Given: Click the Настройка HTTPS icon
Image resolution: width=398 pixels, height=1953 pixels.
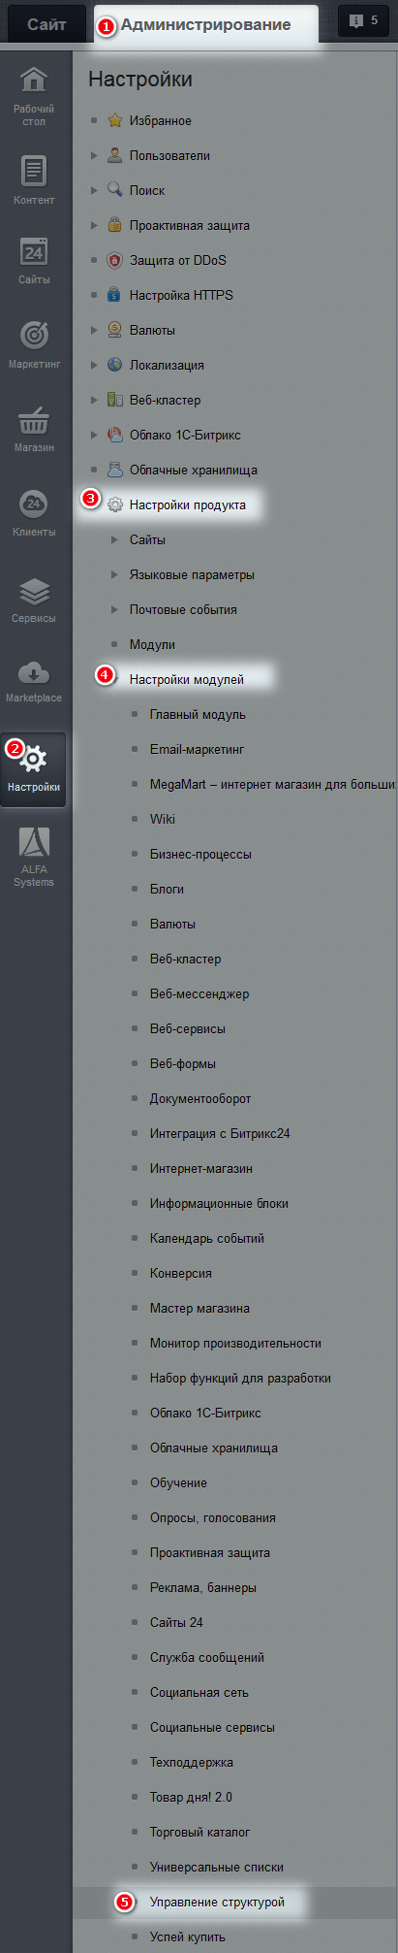Looking at the screenshot, I should click(x=115, y=295).
